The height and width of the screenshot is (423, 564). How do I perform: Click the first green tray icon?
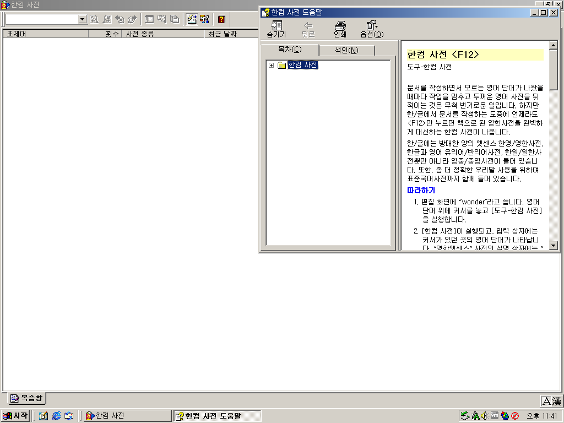(465, 416)
